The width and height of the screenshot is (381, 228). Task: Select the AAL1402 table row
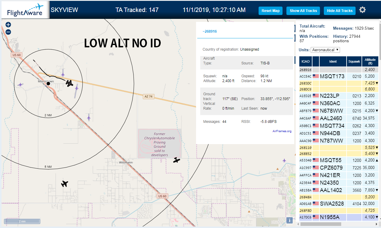pyautogui.click(x=339, y=190)
